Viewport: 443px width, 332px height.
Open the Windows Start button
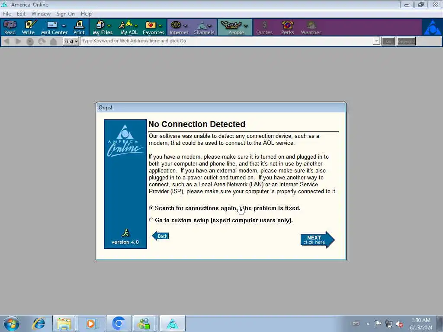(x=12, y=323)
